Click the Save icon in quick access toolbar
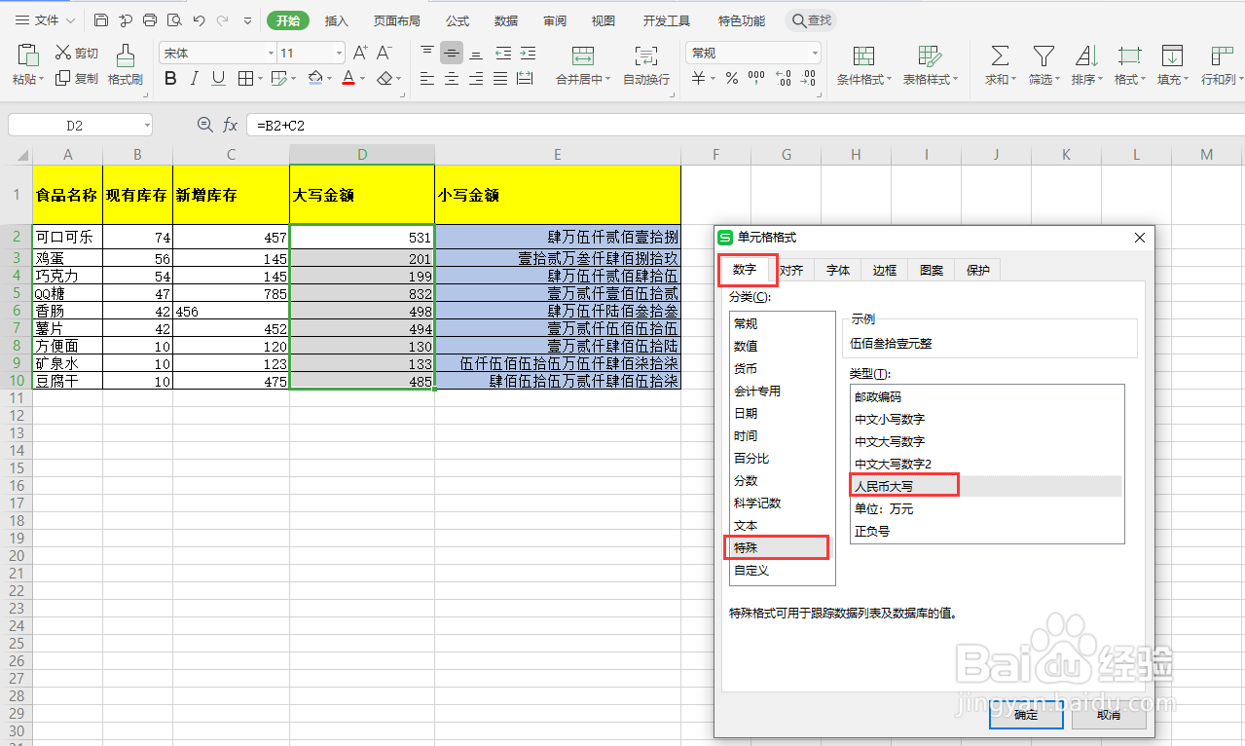 101,19
